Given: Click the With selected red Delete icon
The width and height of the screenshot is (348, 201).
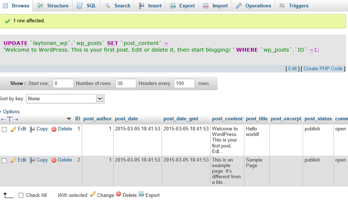Looking at the screenshot, I should tap(118, 194).
